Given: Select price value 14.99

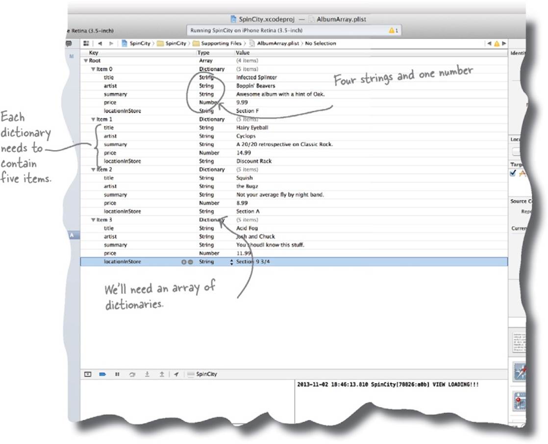Looking at the screenshot, I should pos(244,153).
